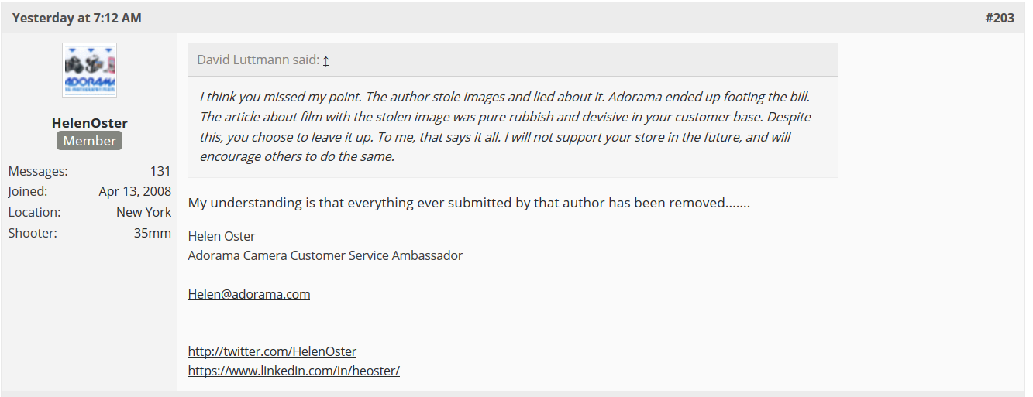
Task: Click the reply text about removed submissions
Action: [469, 203]
